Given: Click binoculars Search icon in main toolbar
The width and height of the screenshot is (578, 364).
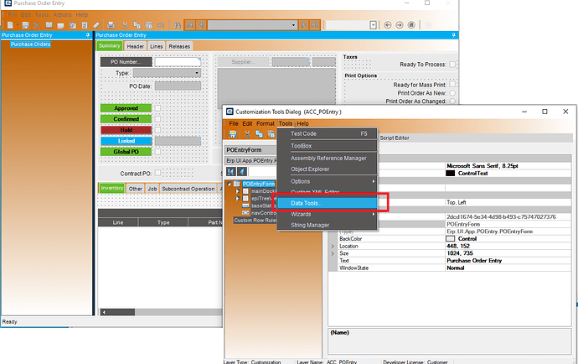Looking at the screenshot, I should [178, 25].
